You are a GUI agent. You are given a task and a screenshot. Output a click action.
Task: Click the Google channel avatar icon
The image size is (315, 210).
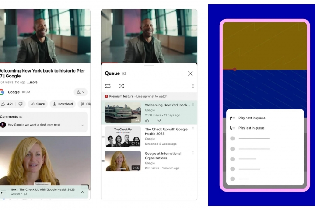coord(2,92)
